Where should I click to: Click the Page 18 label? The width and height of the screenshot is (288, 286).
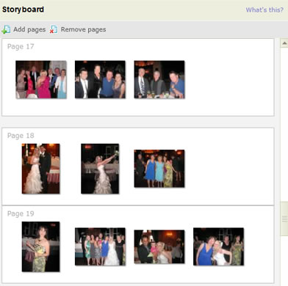21,136
